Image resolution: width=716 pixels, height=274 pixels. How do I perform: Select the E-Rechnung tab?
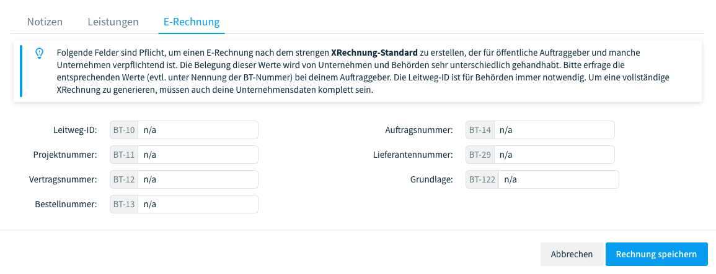[x=192, y=22]
